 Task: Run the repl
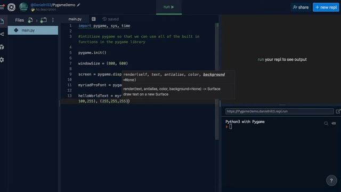coord(169,7)
